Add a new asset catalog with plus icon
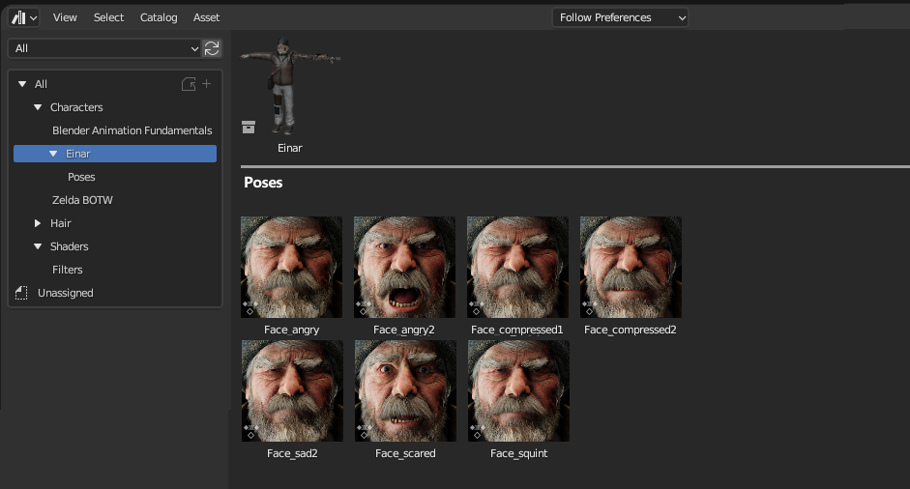910x489 pixels. [x=207, y=83]
